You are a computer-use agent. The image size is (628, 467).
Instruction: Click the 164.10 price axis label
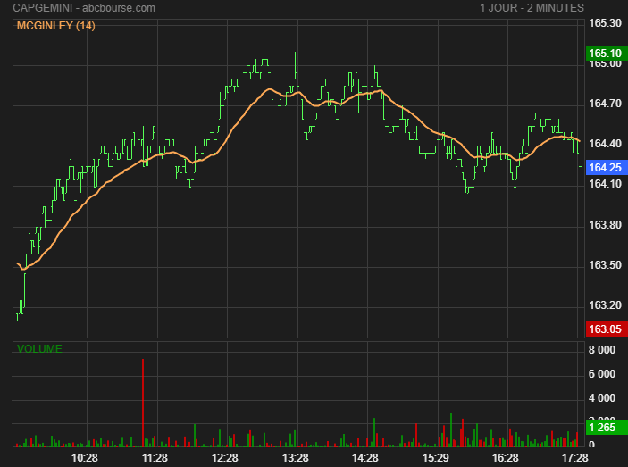tap(605, 184)
